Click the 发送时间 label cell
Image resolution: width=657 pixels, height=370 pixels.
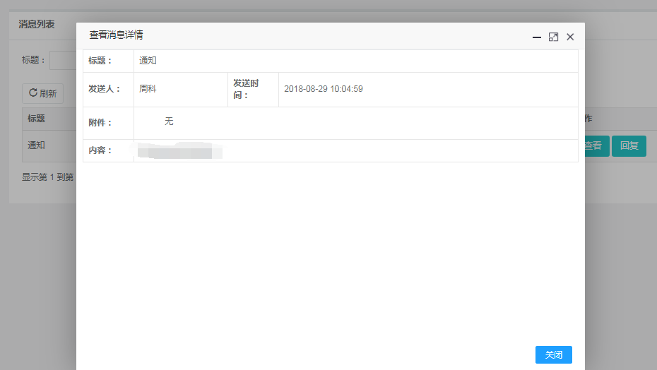(x=253, y=89)
